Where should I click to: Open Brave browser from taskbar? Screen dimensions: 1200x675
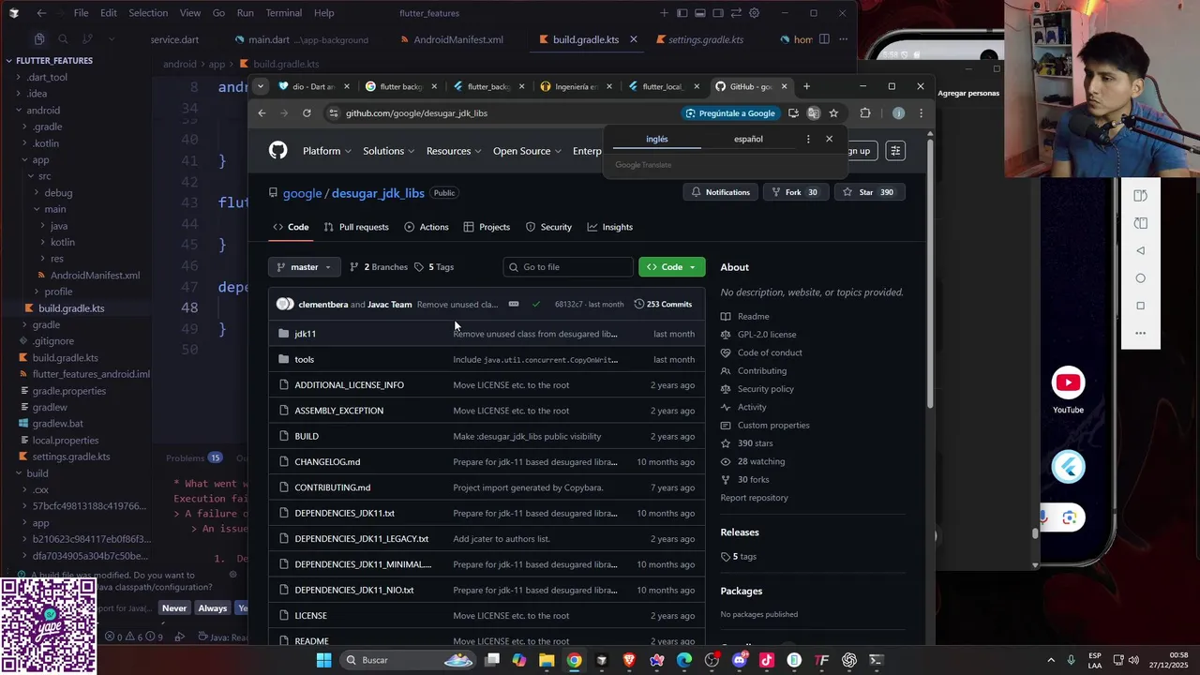pos(629,660)
